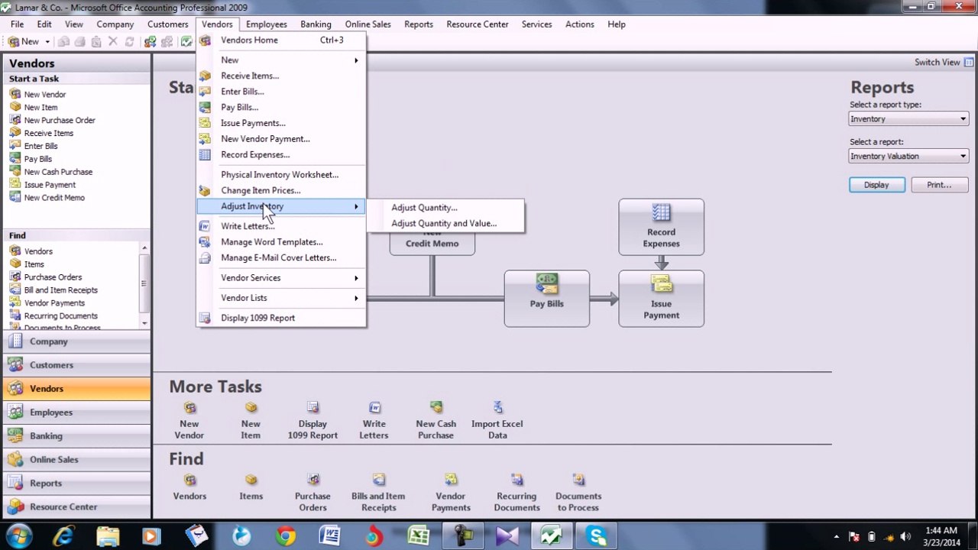Image resolution: width=978 pixels, height=550 pixels.
Task: Click the Record Expenses flowchart icon
Action: point(661,213)
